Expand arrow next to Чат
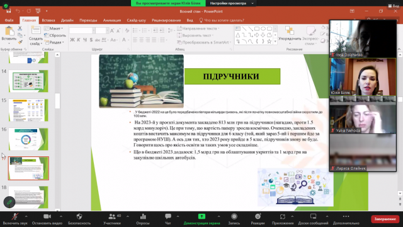The height and width of the screenshot is (227, 403). (x=178, y=216)
